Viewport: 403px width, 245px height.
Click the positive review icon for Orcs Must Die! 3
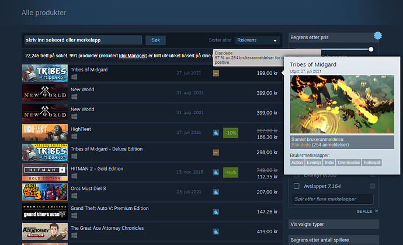[216, 192]
